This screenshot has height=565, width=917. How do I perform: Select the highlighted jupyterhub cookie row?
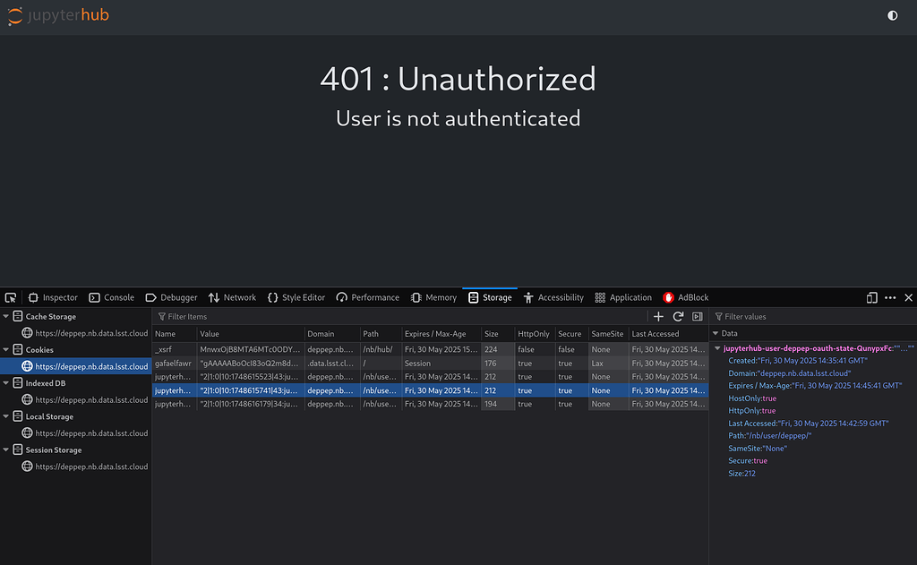coord(358,390)
